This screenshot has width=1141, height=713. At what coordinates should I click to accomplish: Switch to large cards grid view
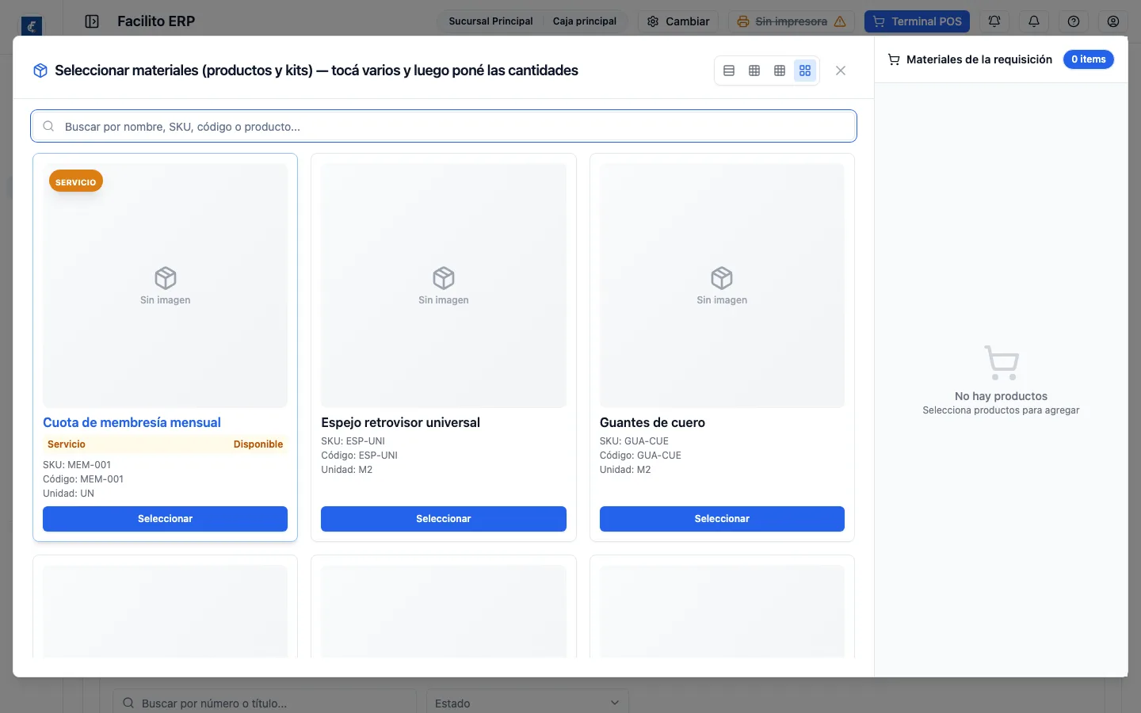[x=805, y=71]
